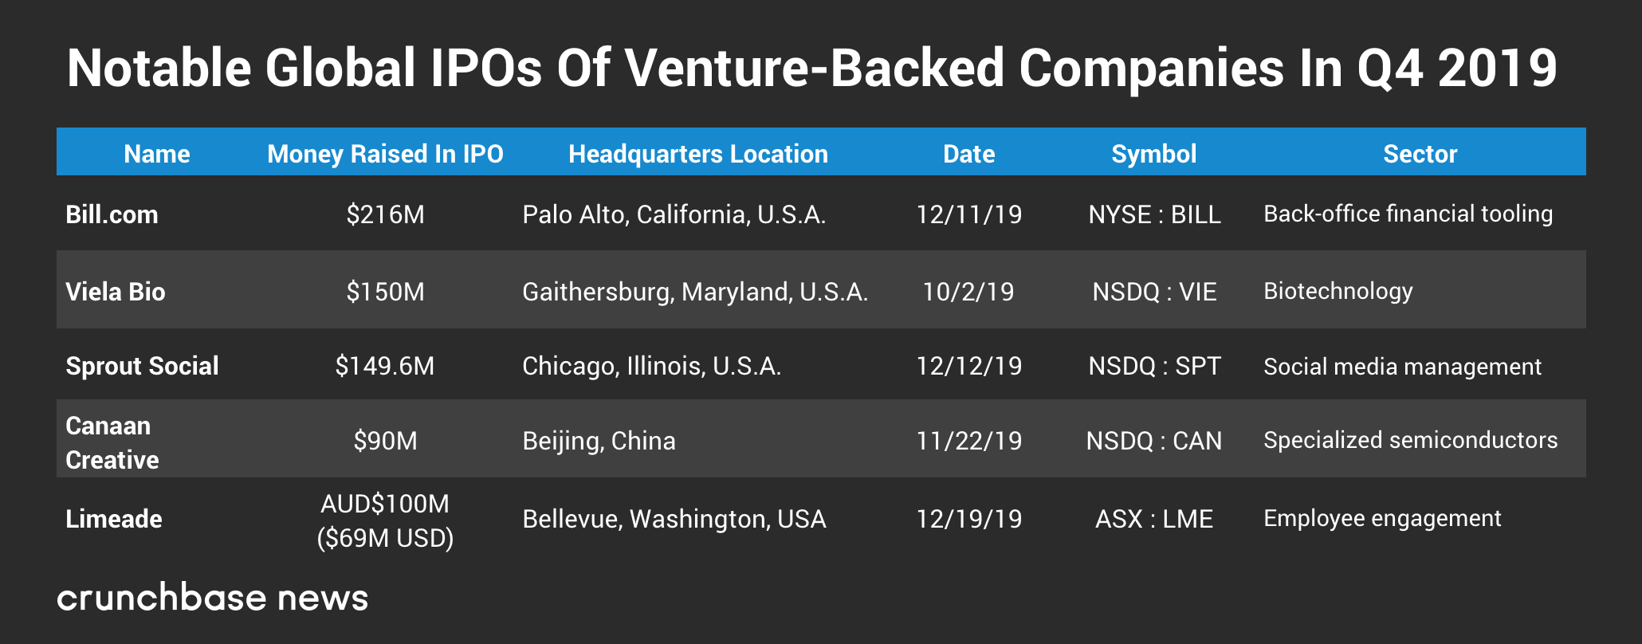This screenshot has height=644, width=1642.
Task: Click the crunchbase news logo
Action: point(212,598)
